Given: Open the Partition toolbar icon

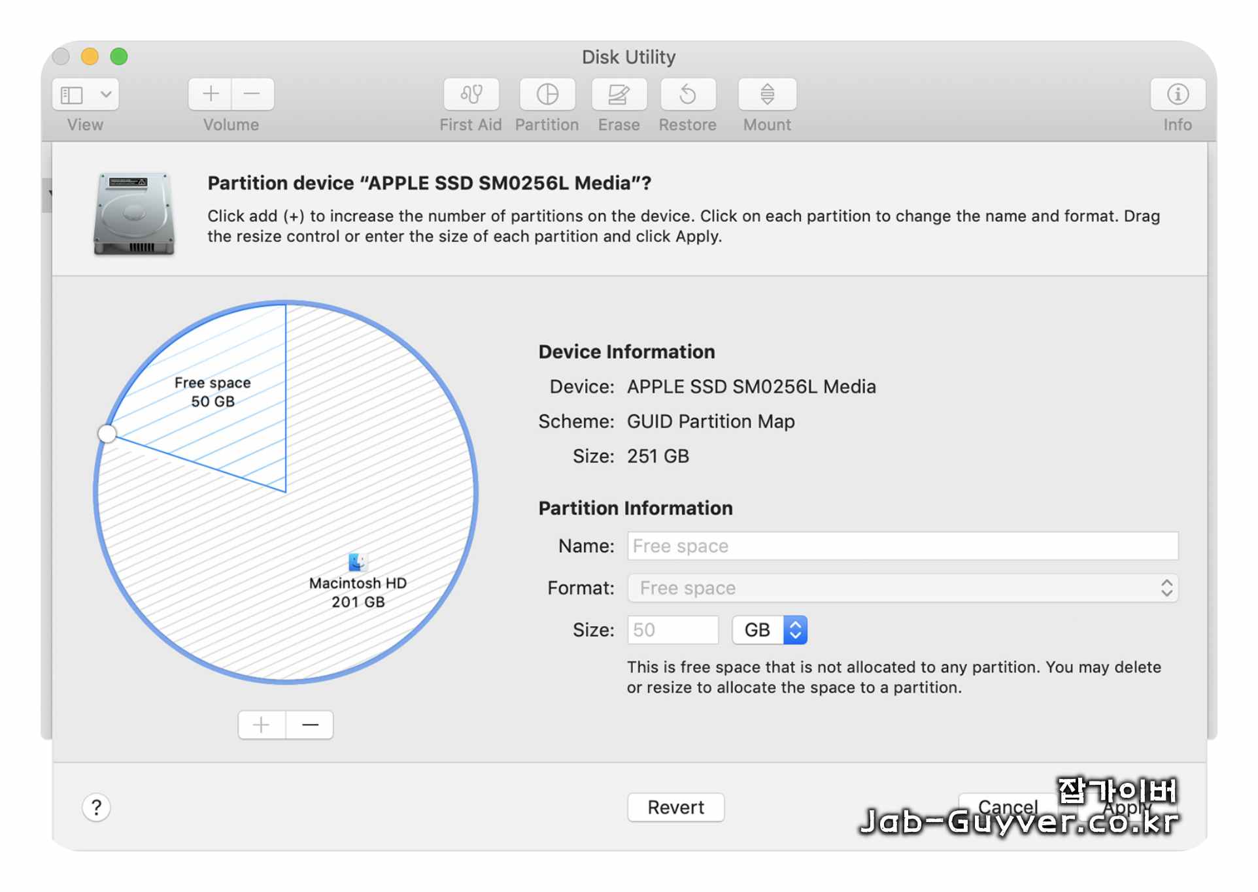Looking at the screenshot, I should [x=547, y=94].
